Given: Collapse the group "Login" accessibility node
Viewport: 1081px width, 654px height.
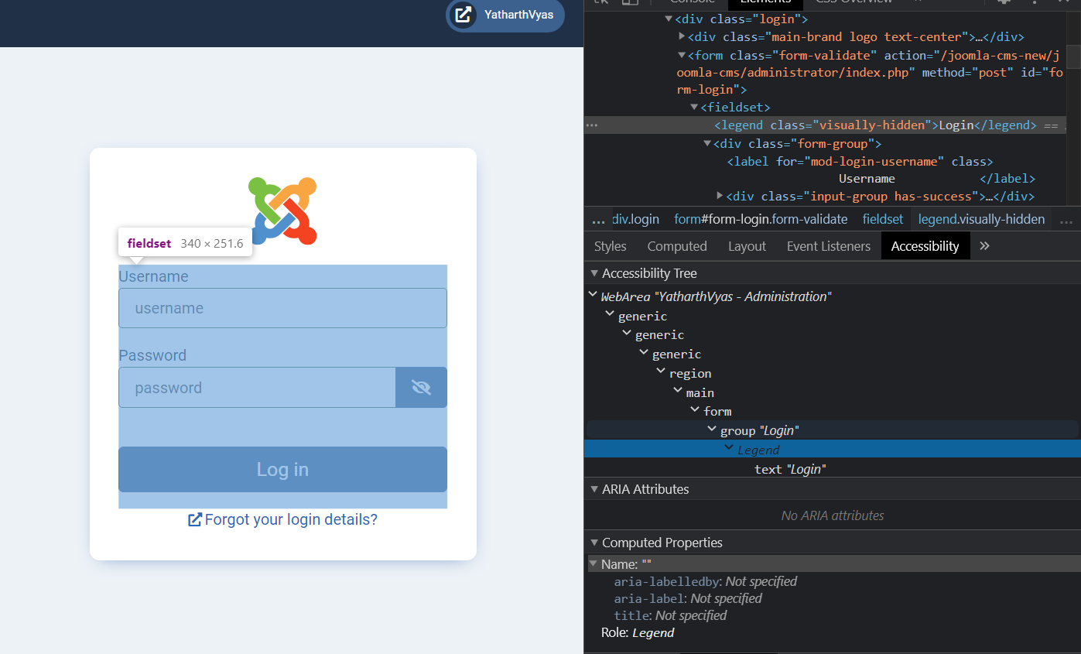Looking at the screenshot, I should (712, 429).
